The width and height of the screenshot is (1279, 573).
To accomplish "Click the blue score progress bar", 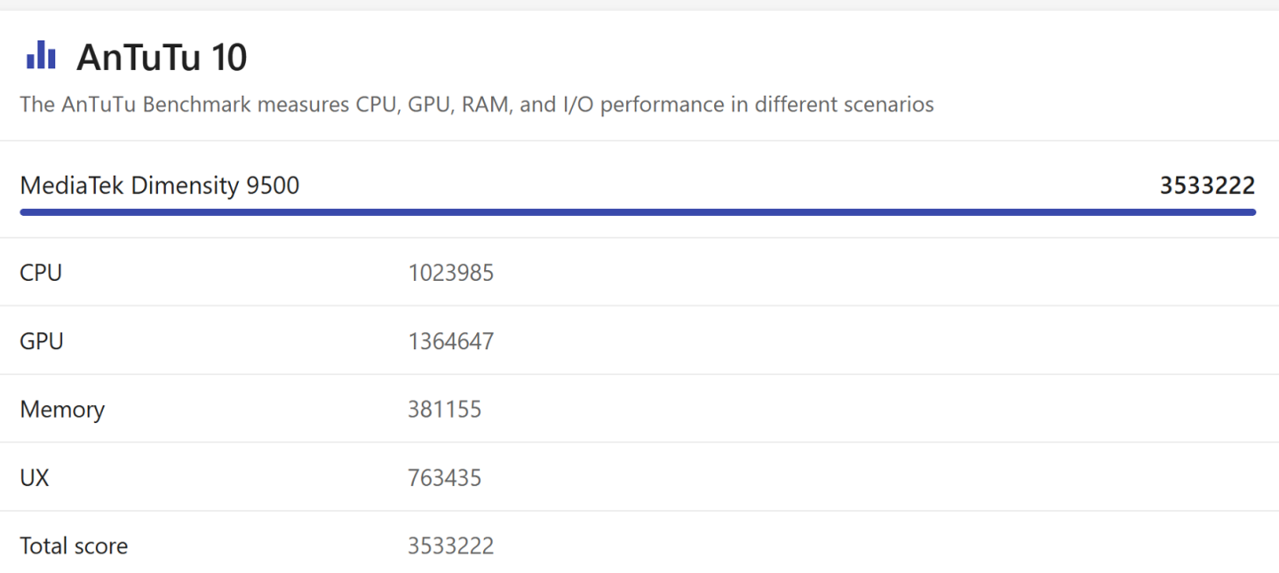I will tap(638, 212).
